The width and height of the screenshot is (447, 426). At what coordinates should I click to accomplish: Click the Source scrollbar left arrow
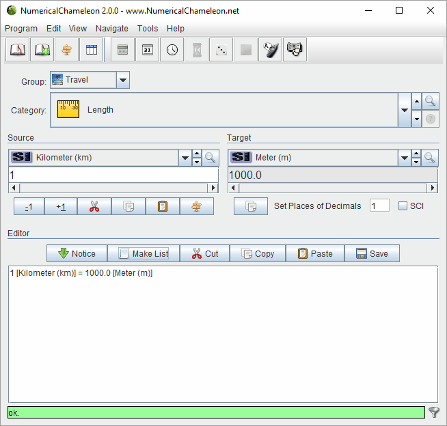14,188
